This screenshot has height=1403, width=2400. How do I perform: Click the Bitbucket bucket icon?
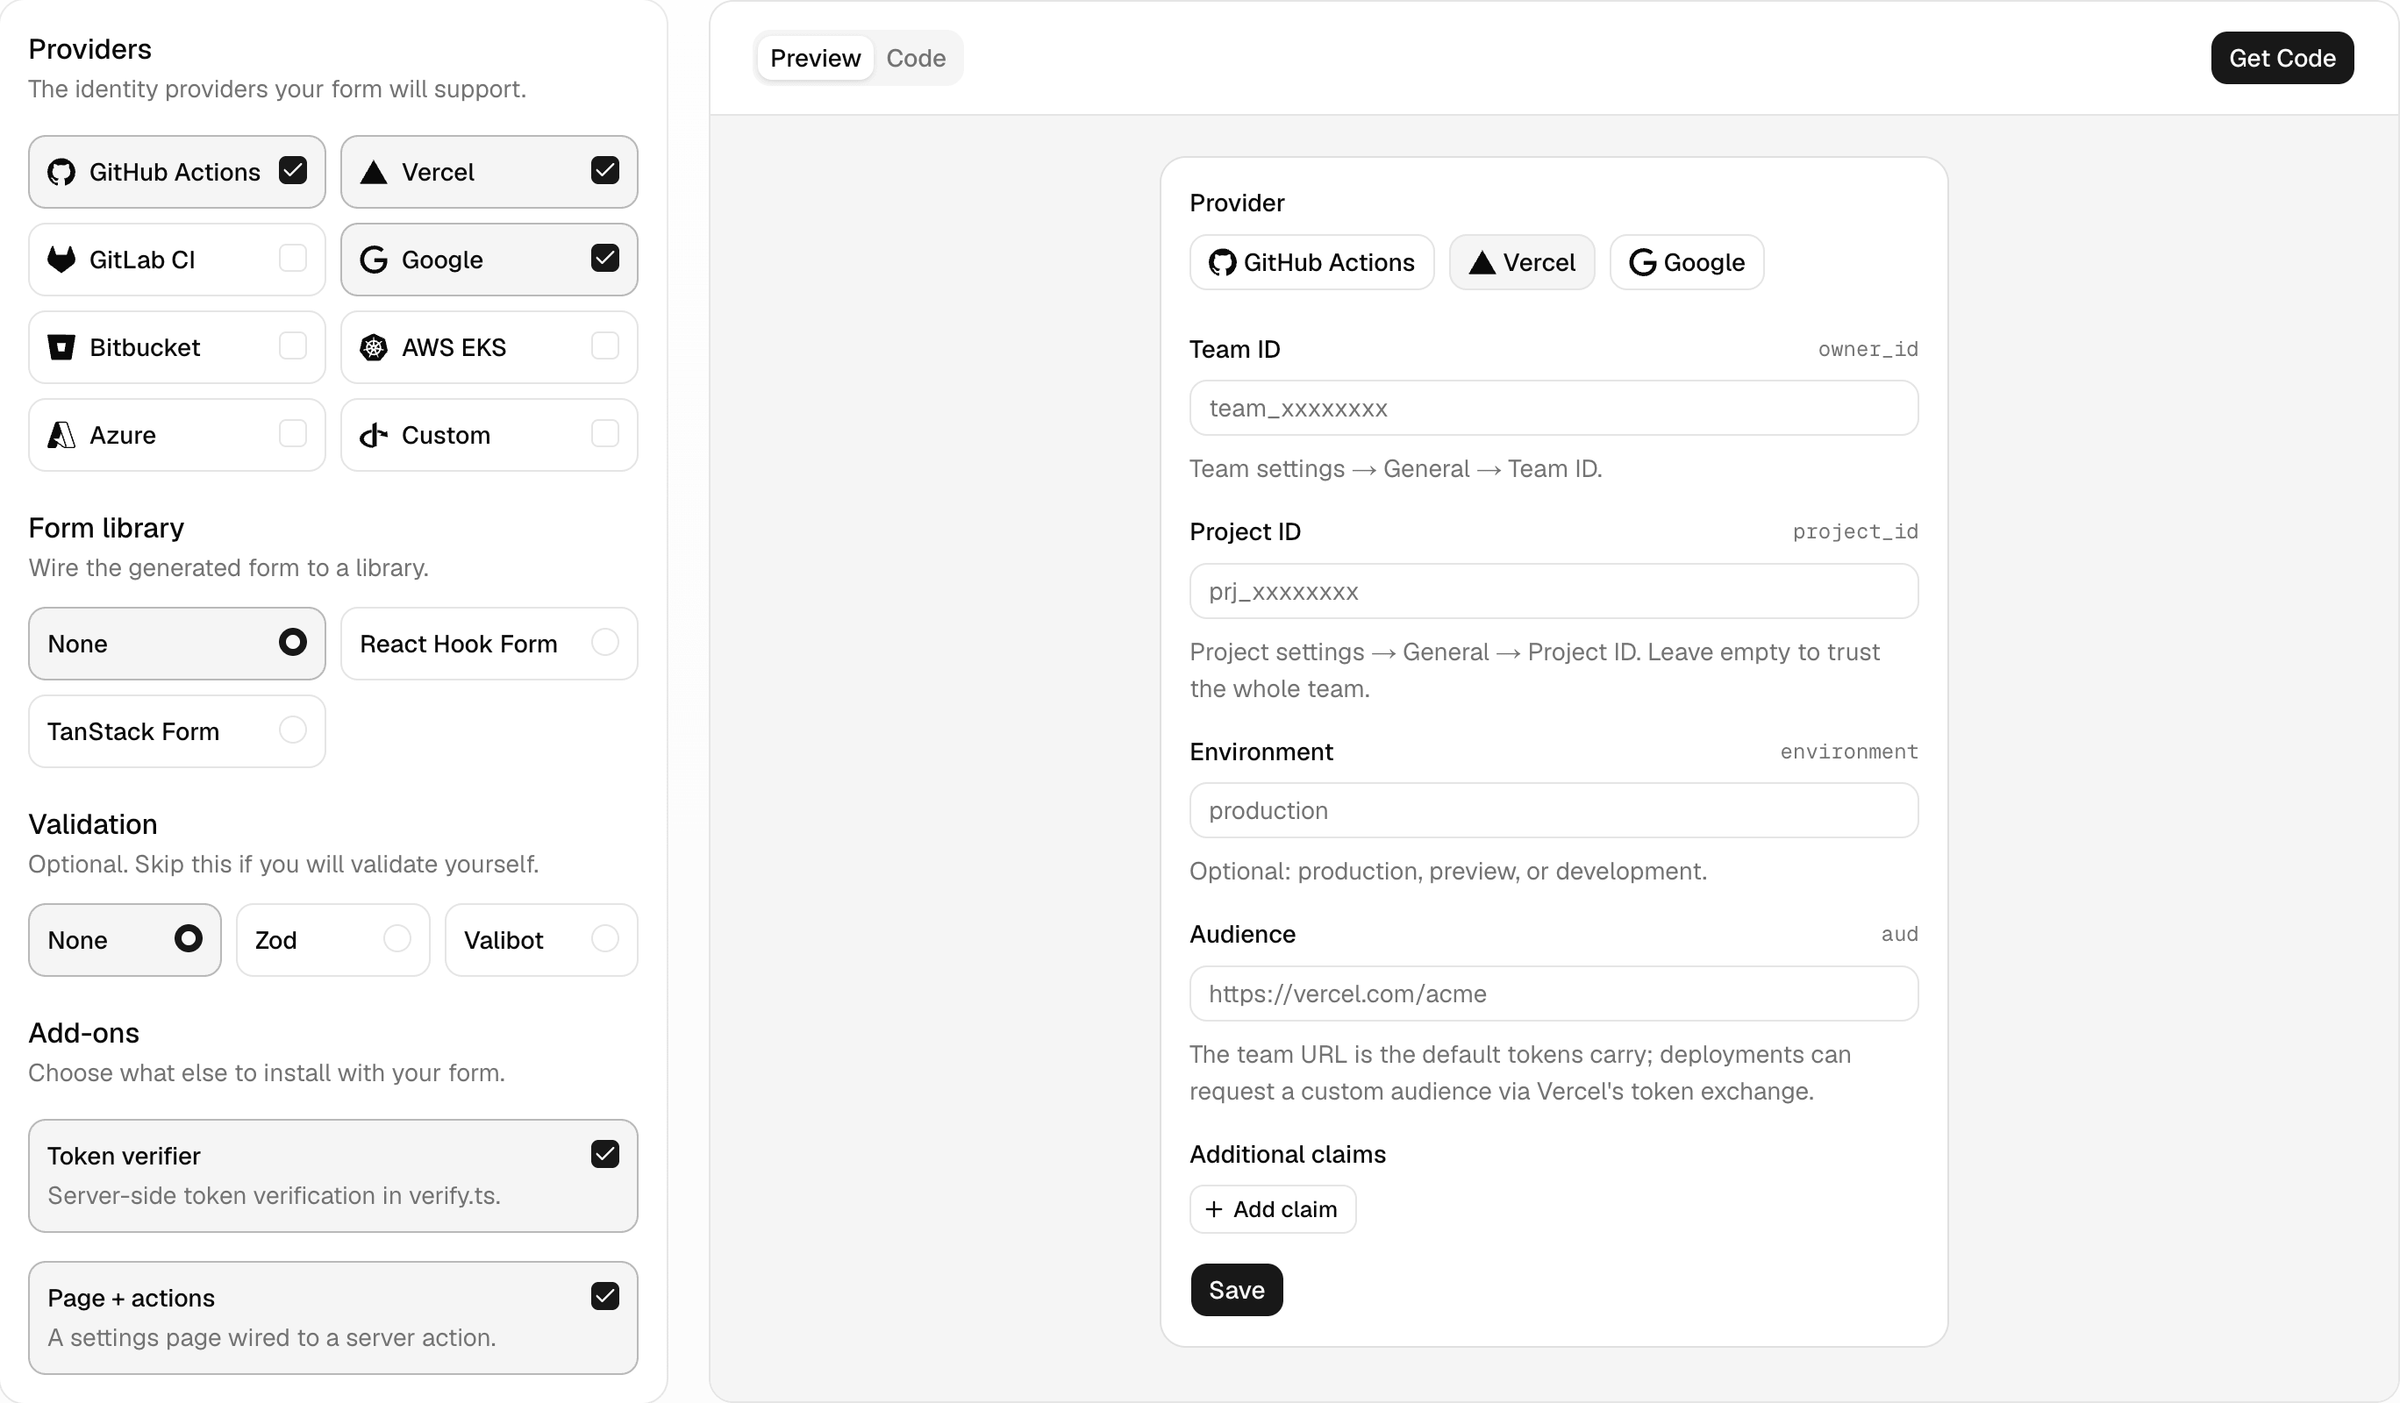point(61,347)
